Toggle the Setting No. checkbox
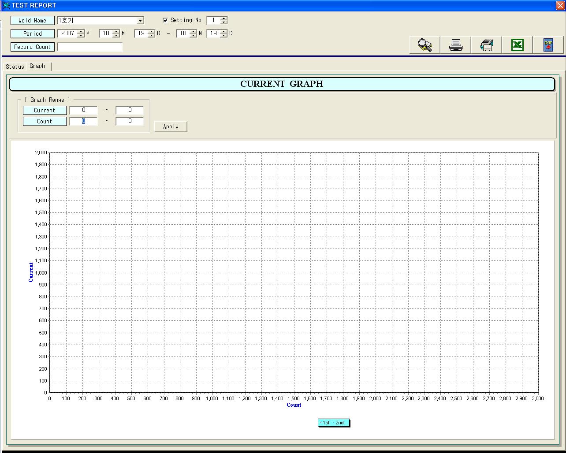This screenshot has width=566, height=453. point(165,20)
